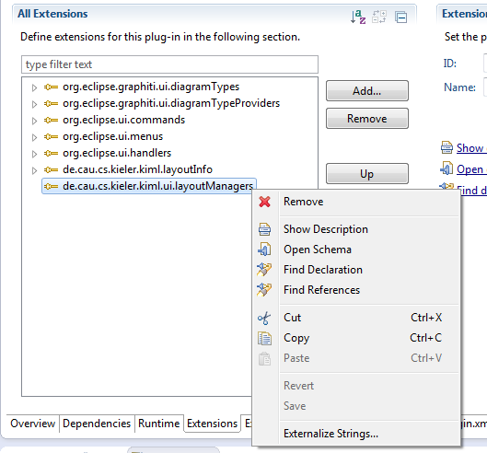Sort extensions alphabetically with the a-z icon
Viewport: 487px width, 453px height.
pyautogui.click(x=358, y=17)
